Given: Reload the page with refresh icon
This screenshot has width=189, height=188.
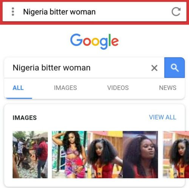Looking at the screenshot, I should coord(176,12).
